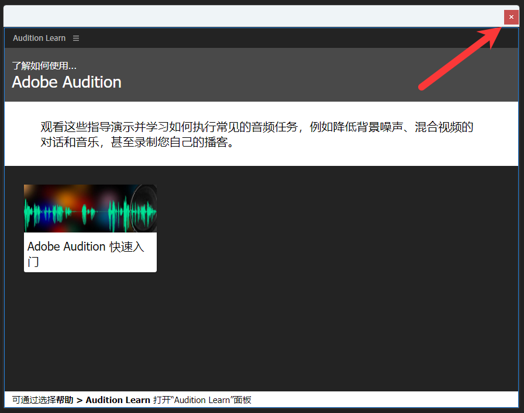
Task: Open the 'Adobe Audition 快速入门' tutorial title
Action: [x=86, y=254]
